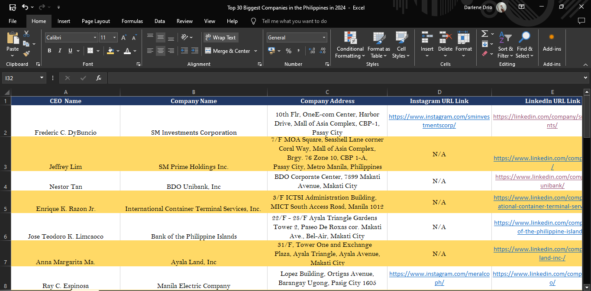Increase indent in Alignment group

(195, 51)
